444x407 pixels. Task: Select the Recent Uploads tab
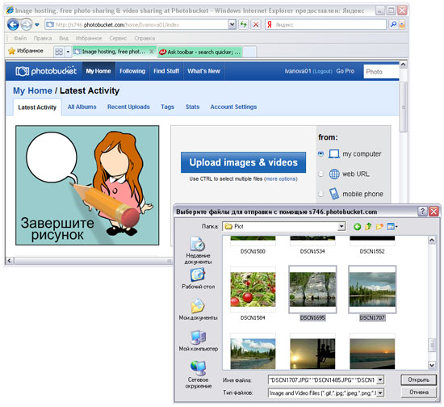tap(128, 107)
